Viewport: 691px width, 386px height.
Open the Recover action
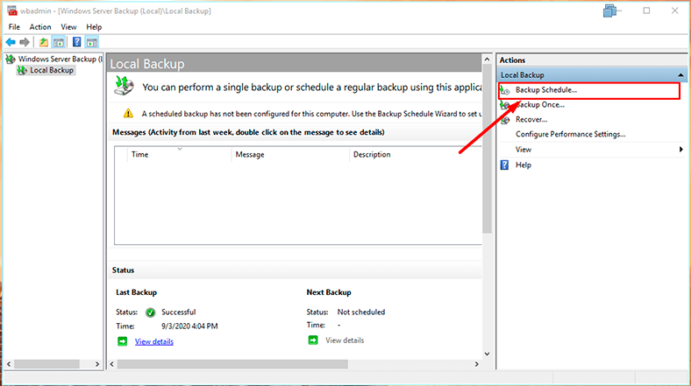531,120
